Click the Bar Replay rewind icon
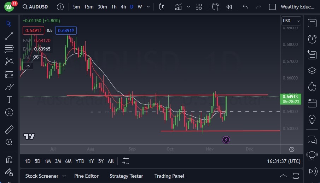Viewport: 320px width, 183px height. pos(229,7)
